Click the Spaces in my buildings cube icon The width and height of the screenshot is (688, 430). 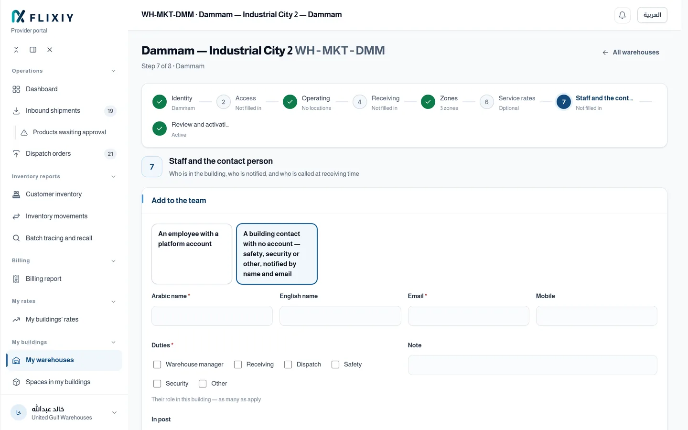[x=16, y=382]
